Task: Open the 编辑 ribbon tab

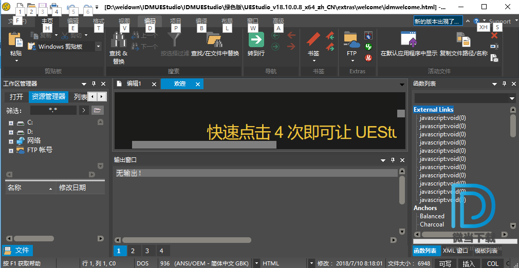Action: pos(73,21)
